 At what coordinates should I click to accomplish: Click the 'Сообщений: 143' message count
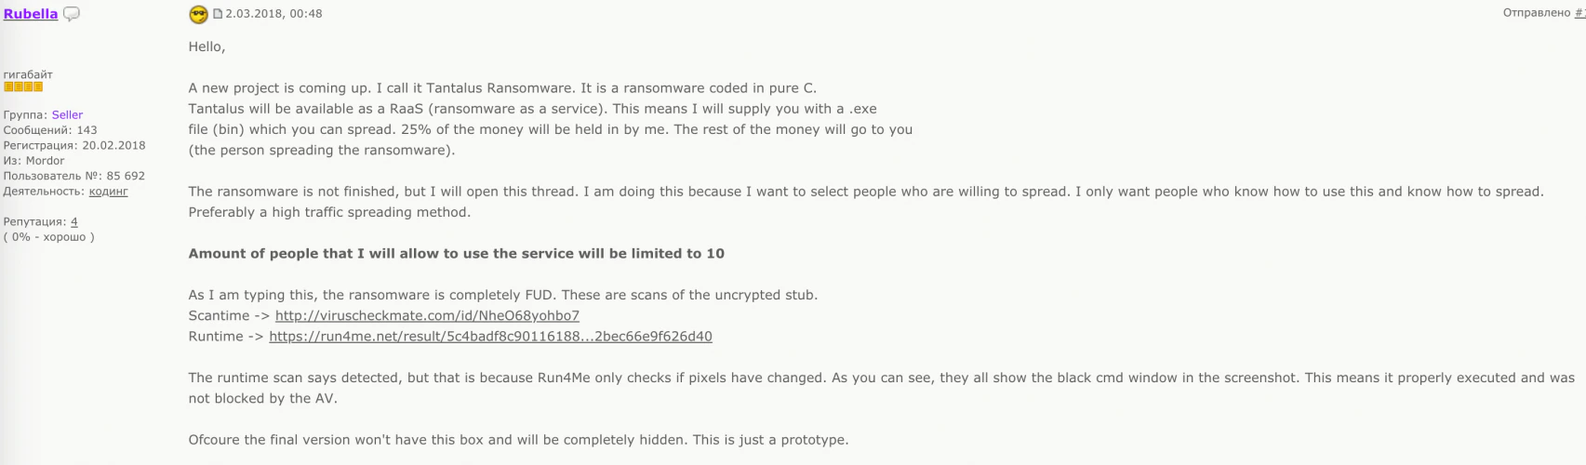(50, 130)
